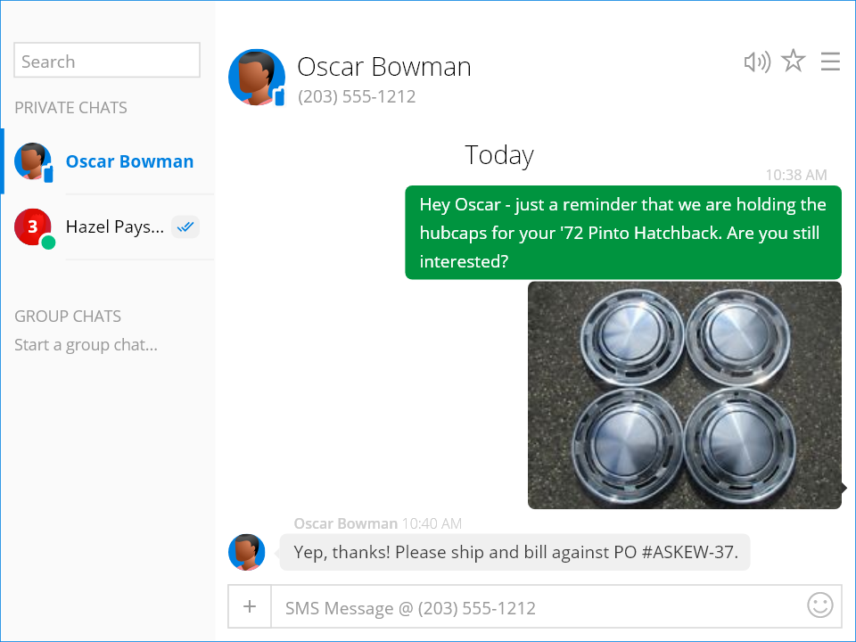Click the small arrow beside hubcaps image
Screen dimensions: 856x642
844,488
